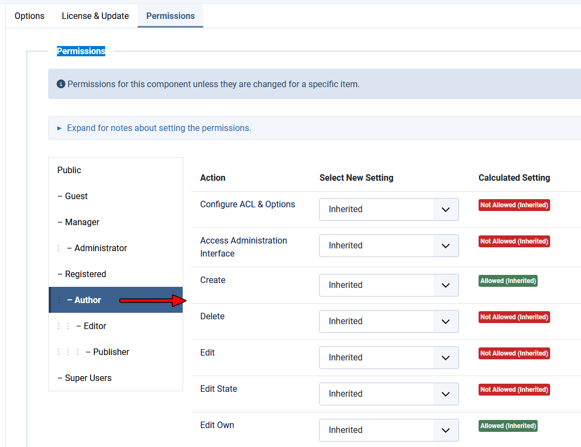The width and height of the screenshot is (581, 447).
Task: Open Access Administration Interface setting dropdown
Action: pos(389,246)
